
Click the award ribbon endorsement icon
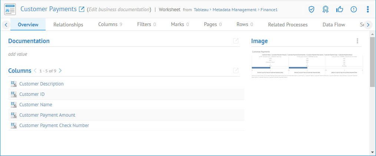click(325, 9)
